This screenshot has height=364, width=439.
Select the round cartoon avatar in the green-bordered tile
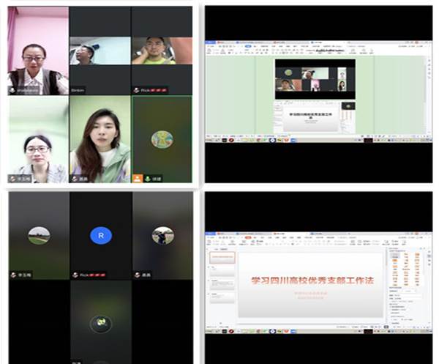point(162,139)
